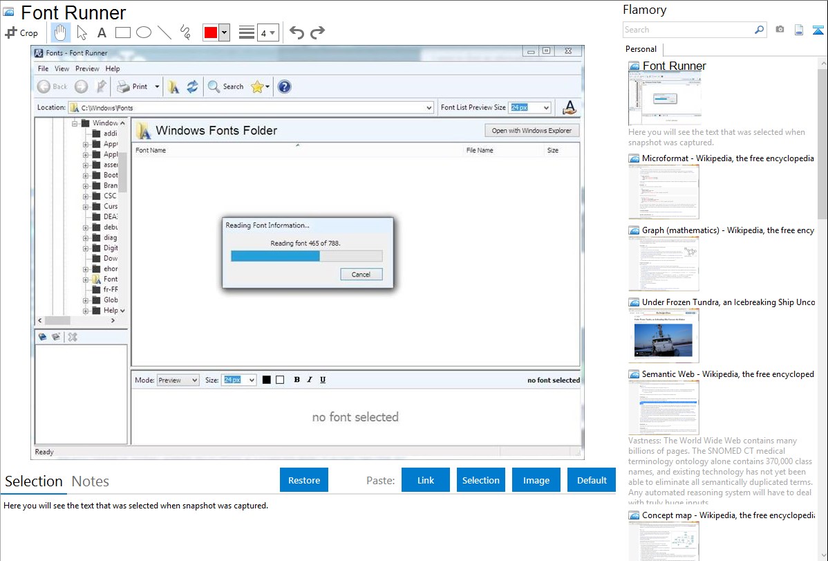Switch to the Selection tab
Screen dimensions: 828x561
34,481
